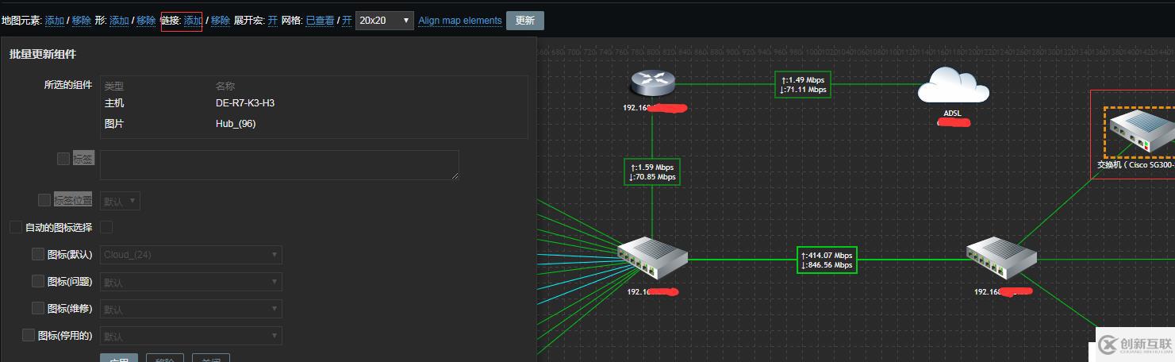Click the ADSL cloud icon

pos(953,84)
